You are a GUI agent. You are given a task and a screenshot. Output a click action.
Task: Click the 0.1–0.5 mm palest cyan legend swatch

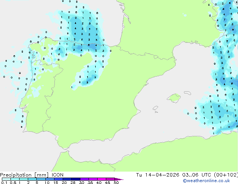6,179
